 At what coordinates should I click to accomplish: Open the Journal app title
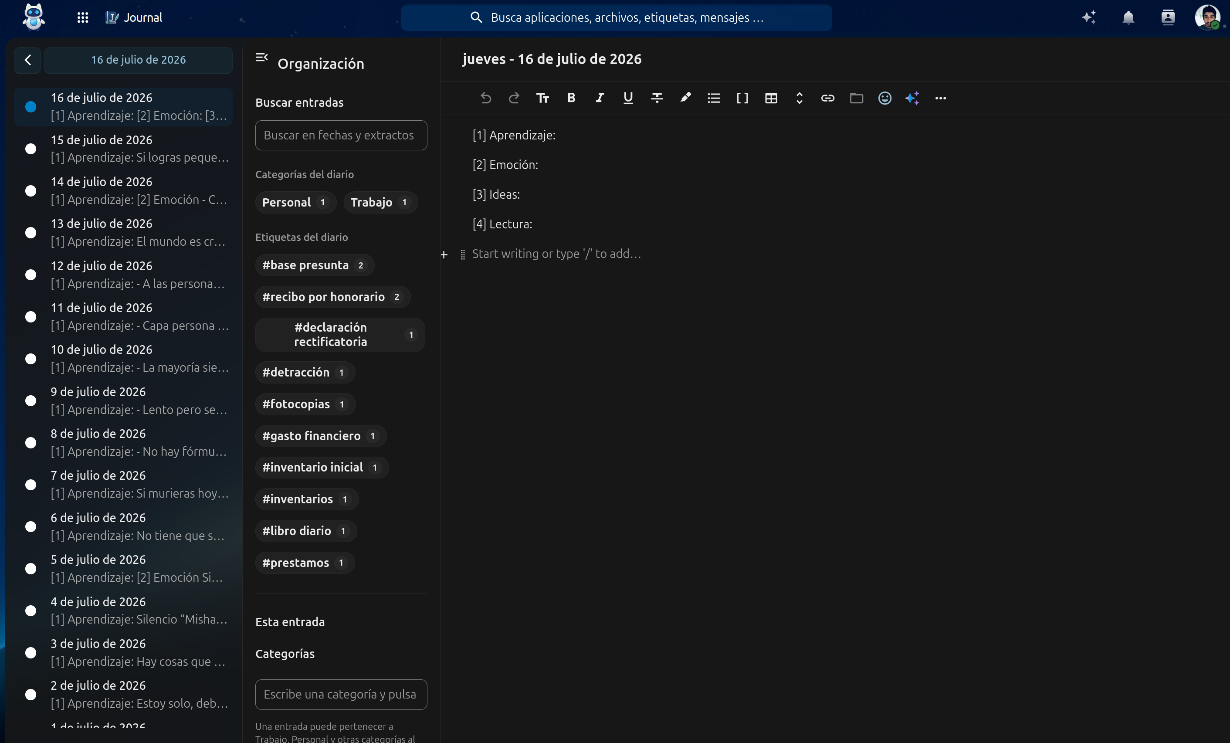[134, 17]
